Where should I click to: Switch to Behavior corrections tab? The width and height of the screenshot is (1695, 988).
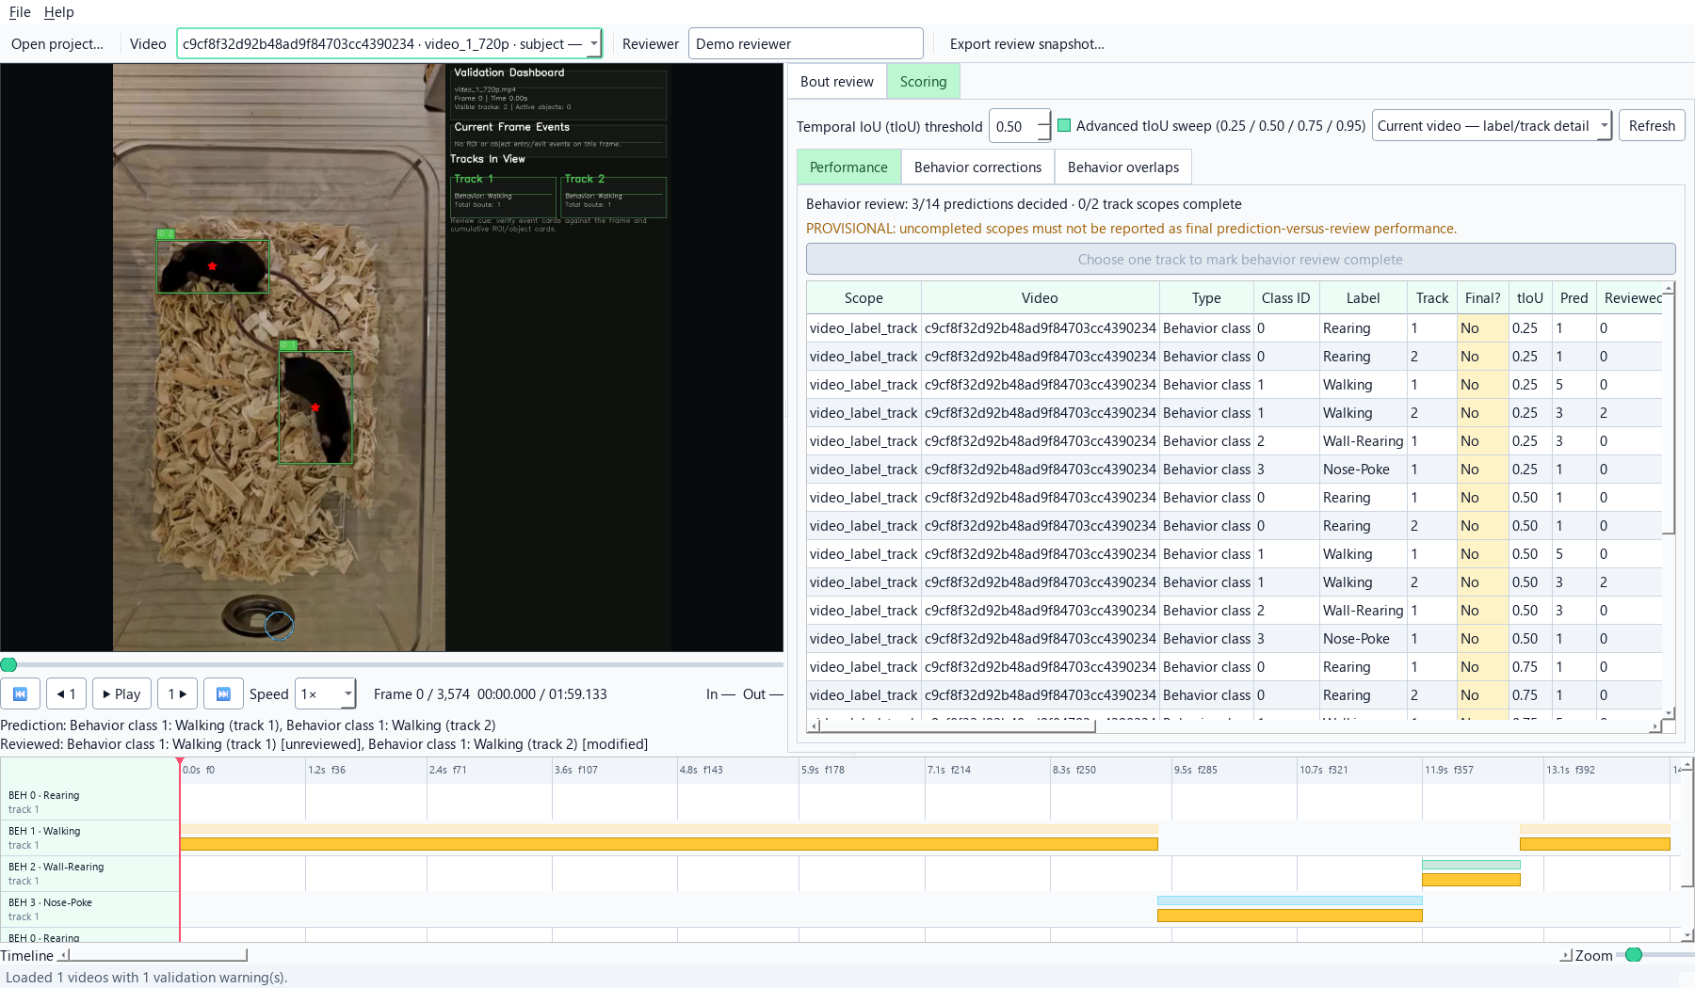click(977, 167)
